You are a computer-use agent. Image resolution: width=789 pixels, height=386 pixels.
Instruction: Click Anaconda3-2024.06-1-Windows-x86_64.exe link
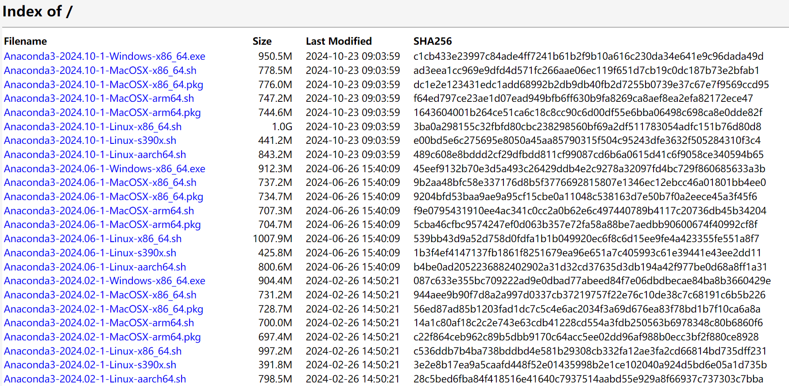point(104,169)
